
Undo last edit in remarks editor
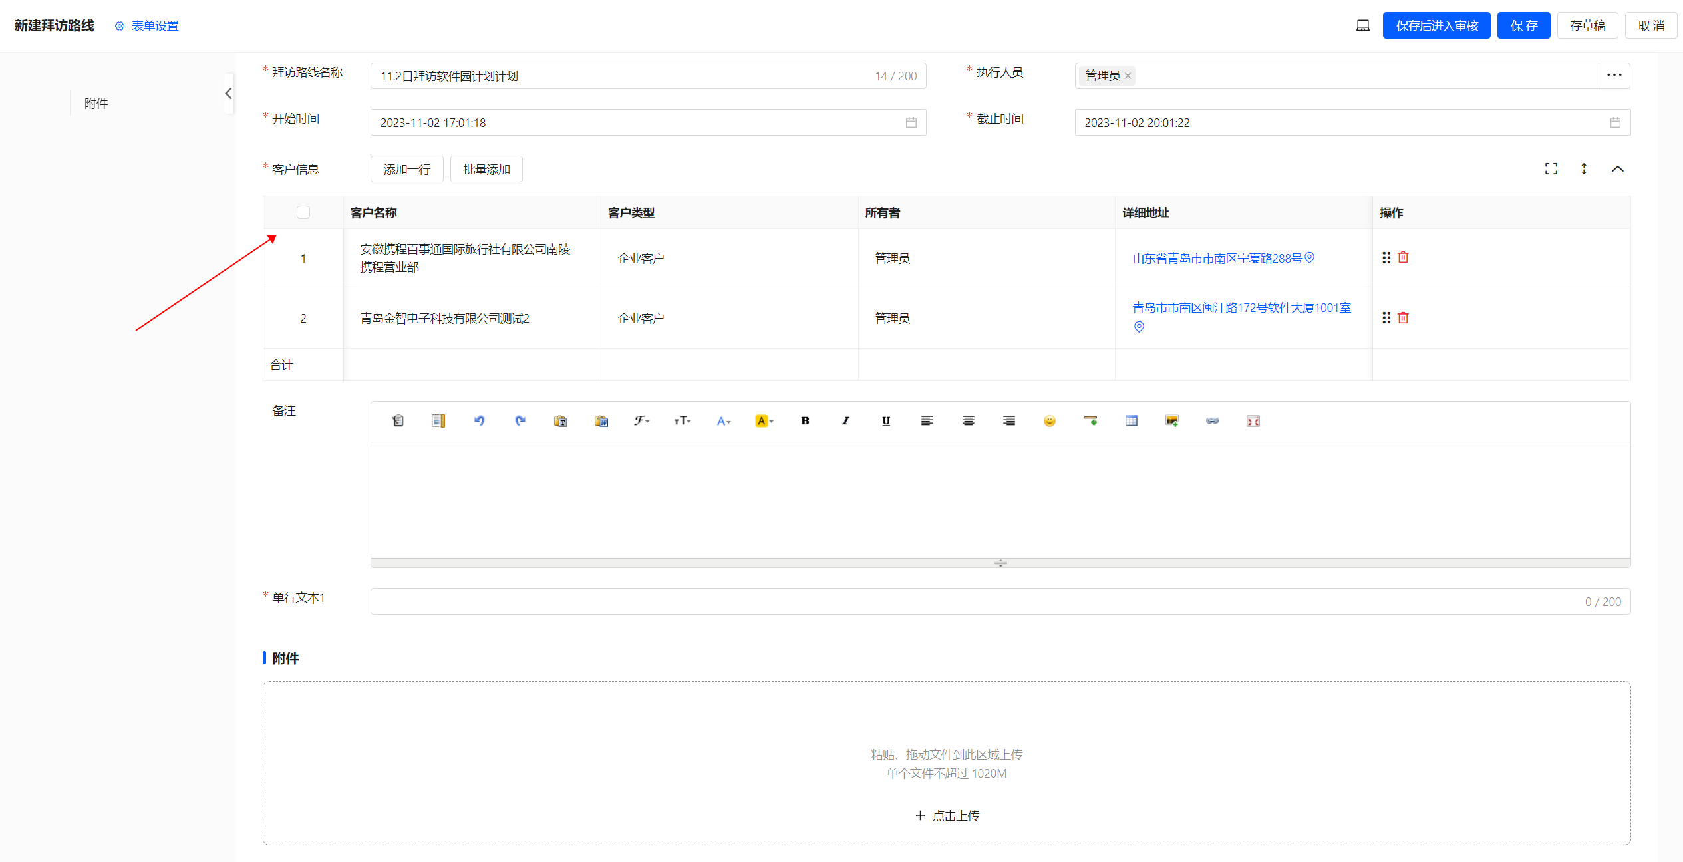point(479,420)
